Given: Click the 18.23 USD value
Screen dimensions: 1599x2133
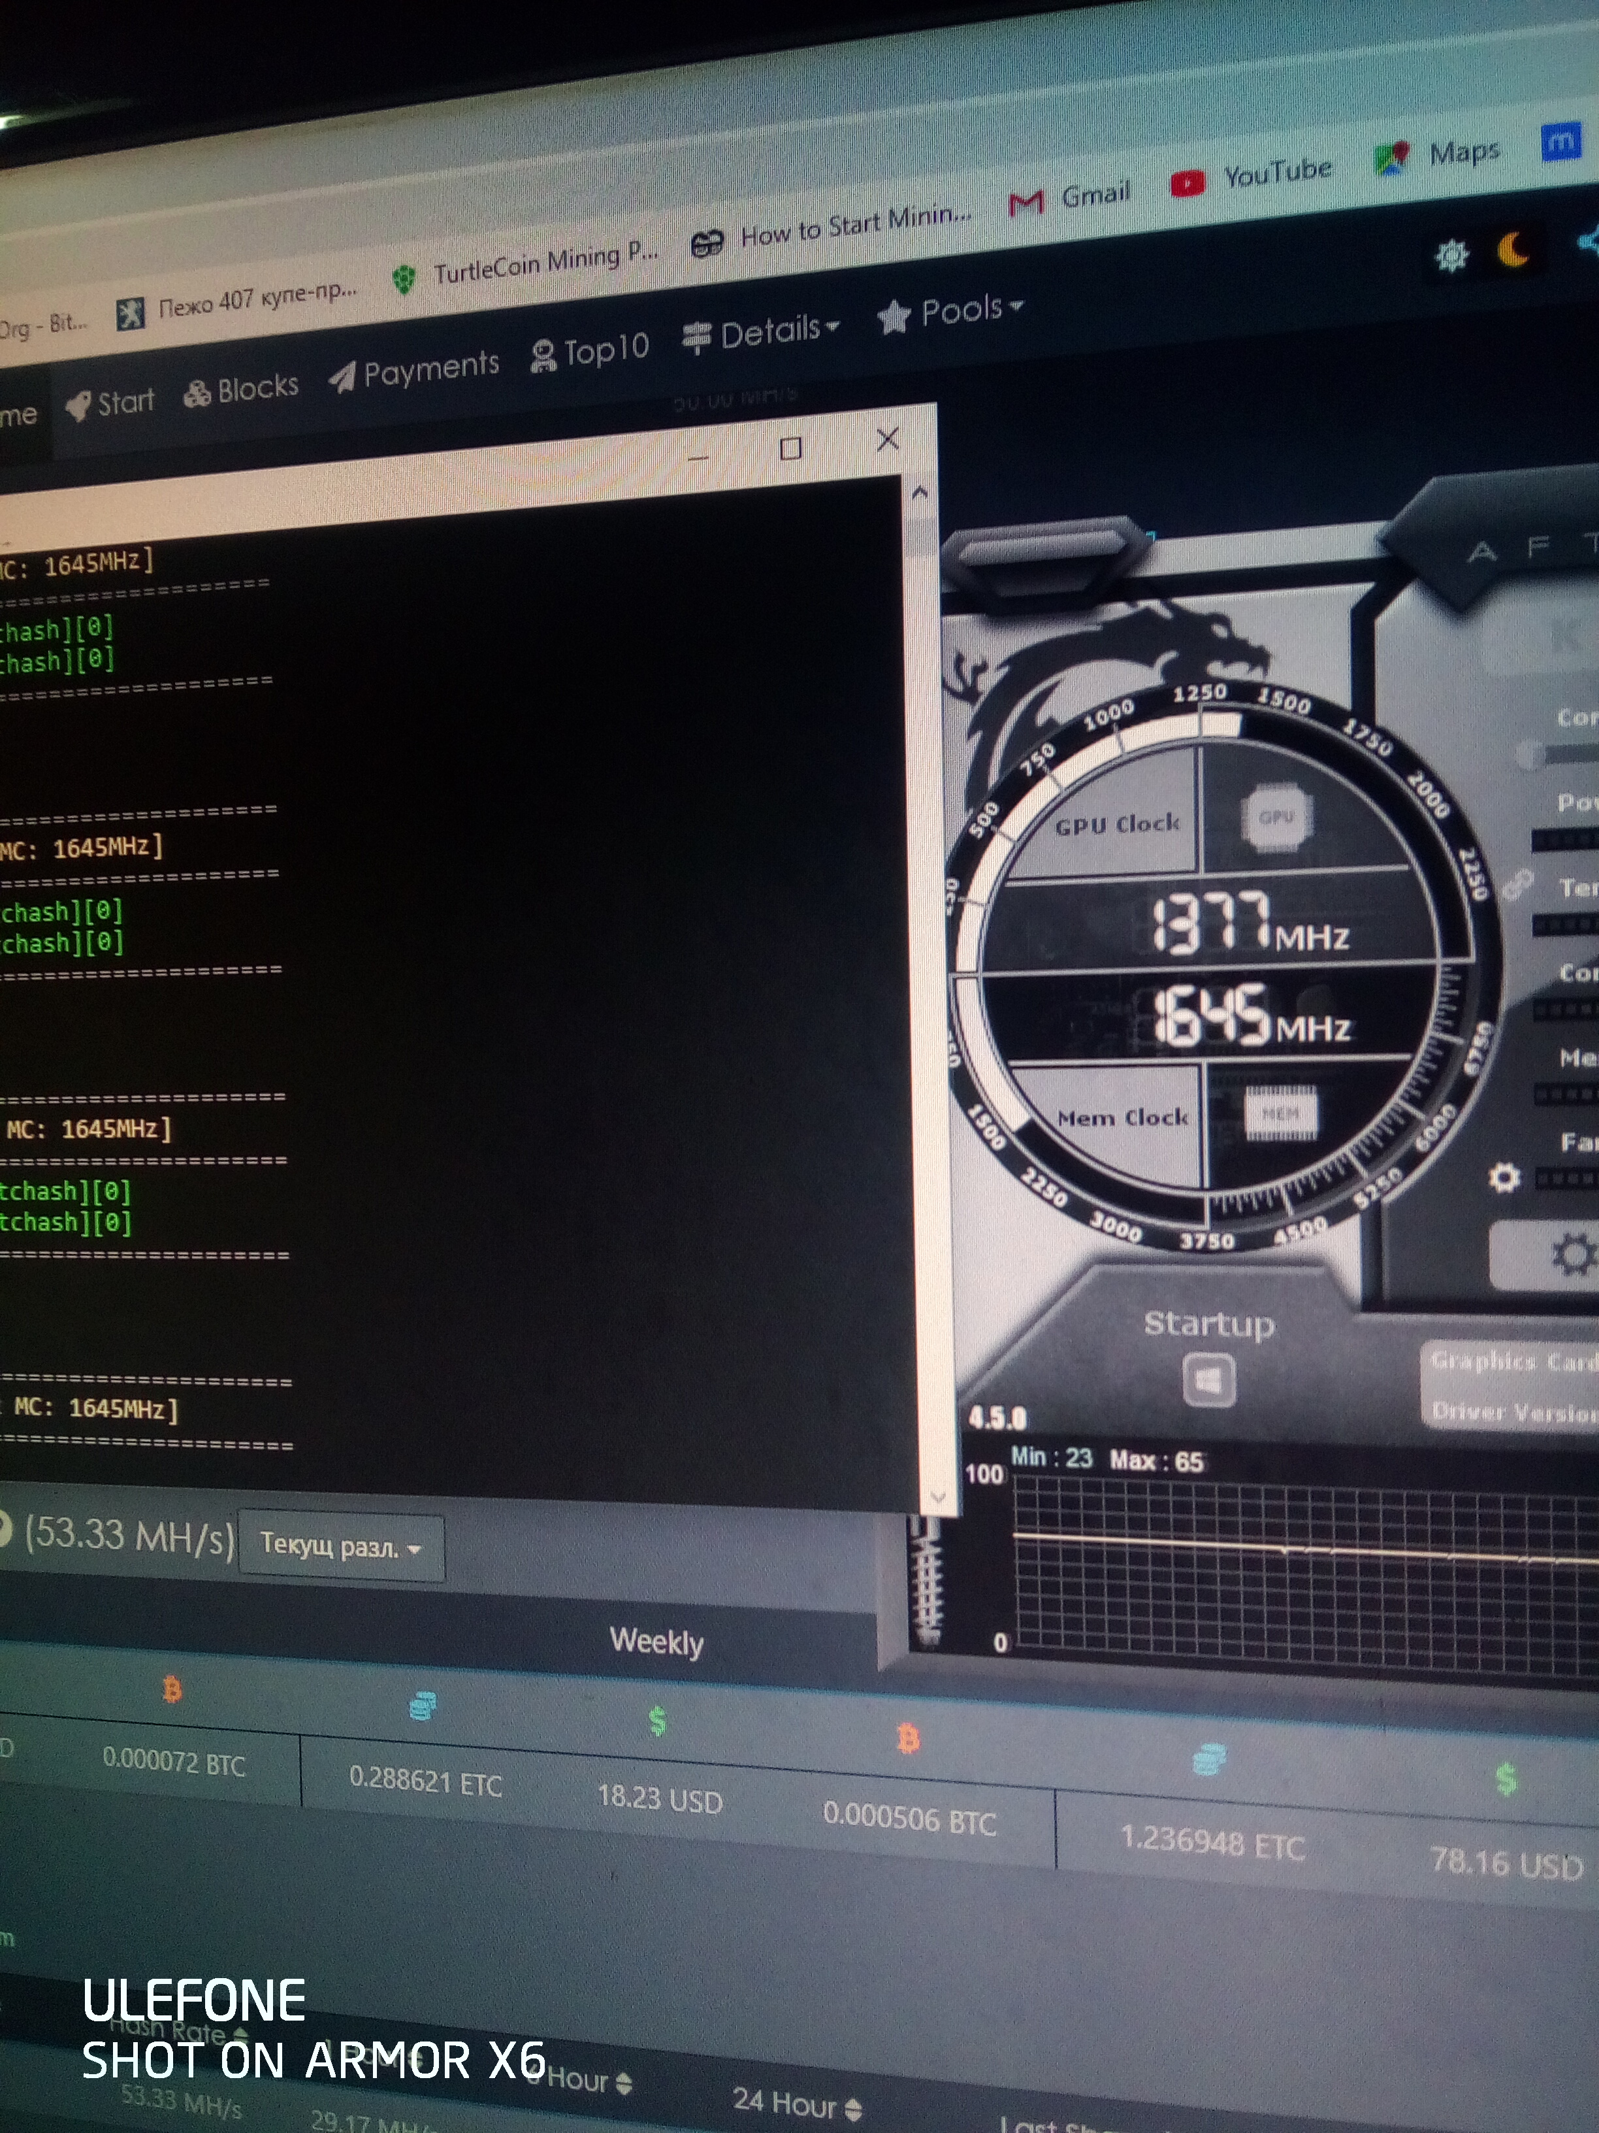Looking at the screenshot, I should click(x=659, y=1798).
